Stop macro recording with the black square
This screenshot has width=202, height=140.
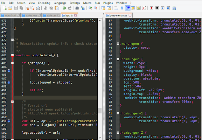(x=157, y=8)
